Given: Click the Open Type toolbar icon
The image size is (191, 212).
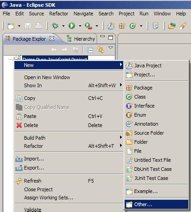Looking at the screenshot, I should (155, 26).
